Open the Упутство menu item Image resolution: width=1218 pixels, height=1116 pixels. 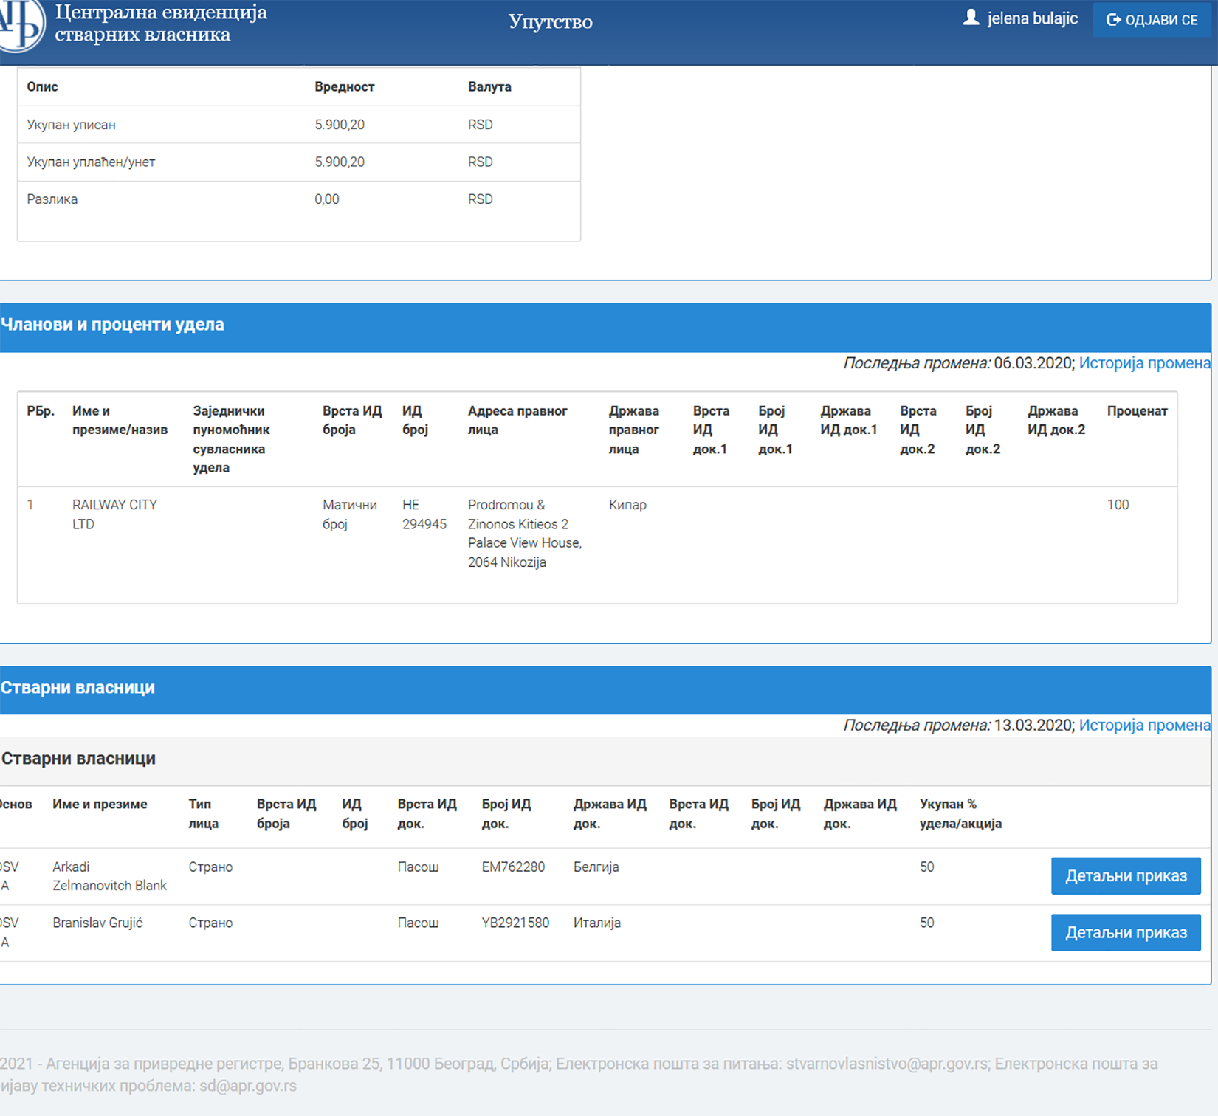549,22
